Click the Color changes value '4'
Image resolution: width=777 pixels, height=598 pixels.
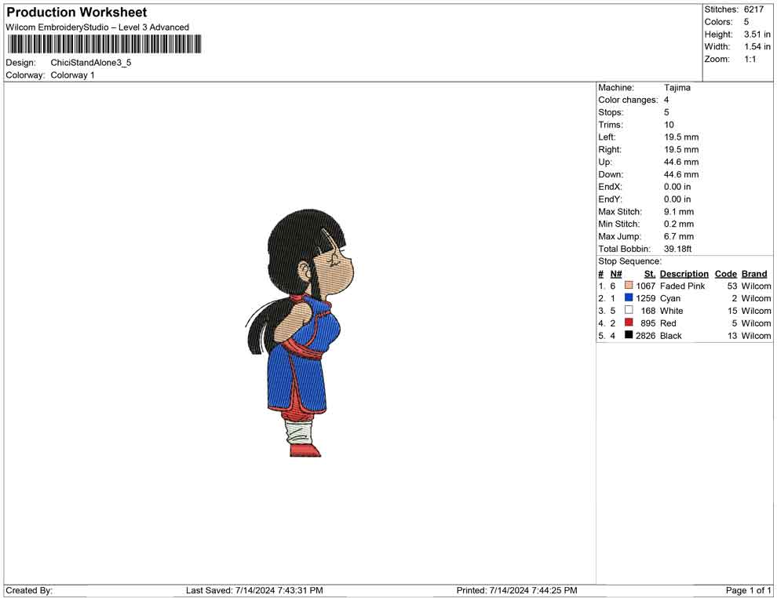click(666, 100)
